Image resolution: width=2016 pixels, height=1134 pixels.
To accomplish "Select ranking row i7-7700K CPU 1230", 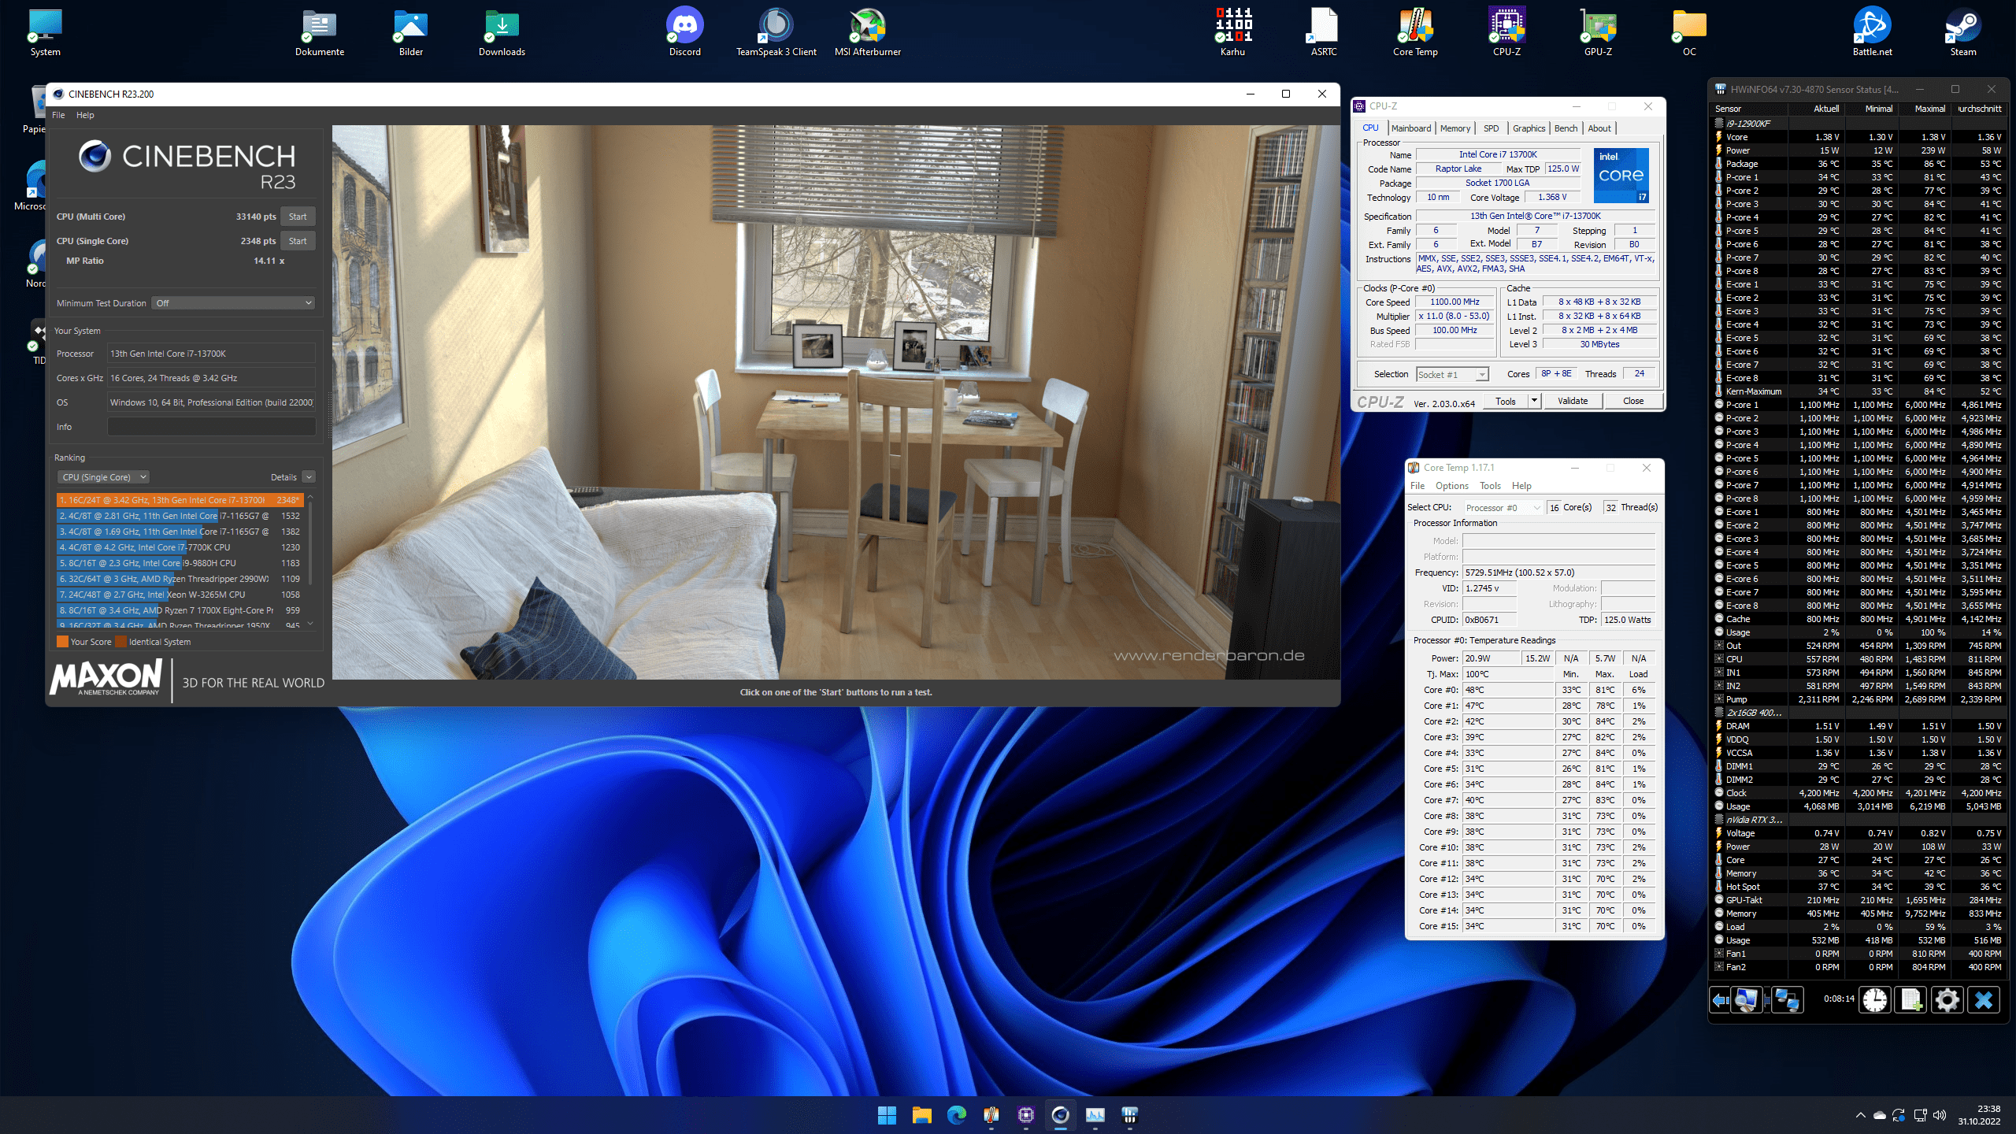I will 180,547.
